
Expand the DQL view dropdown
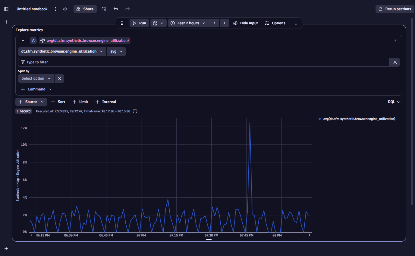point(394,102)
